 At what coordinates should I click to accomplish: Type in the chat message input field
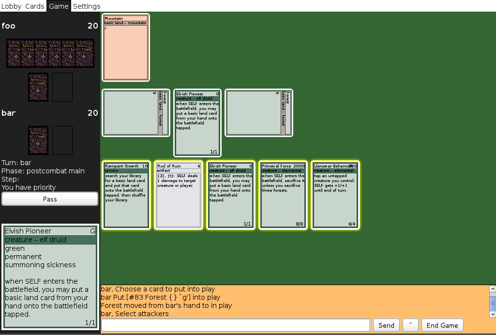point(236,325)
